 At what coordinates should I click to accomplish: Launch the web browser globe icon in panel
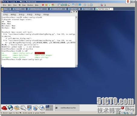click(11, 108)
